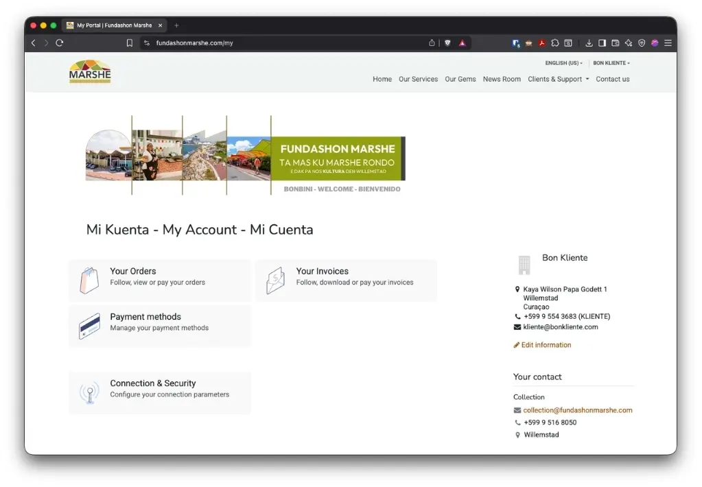702x487 pixels.
Task: Bookmark this page with the bookmark icon
Action: (x=130, y=43)
